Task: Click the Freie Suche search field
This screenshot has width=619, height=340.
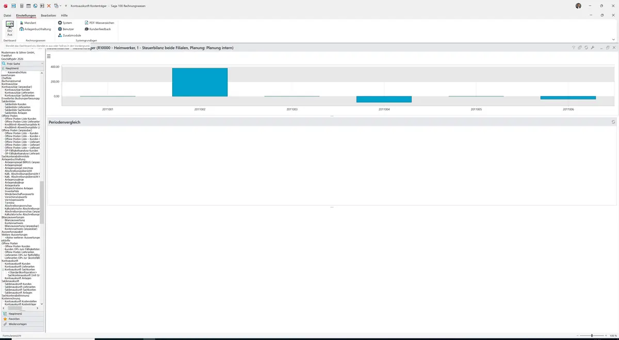Action: [x=24, y=63]
